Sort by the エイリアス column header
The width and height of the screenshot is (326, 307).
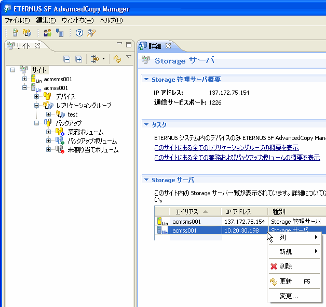(x=195, y=212)
